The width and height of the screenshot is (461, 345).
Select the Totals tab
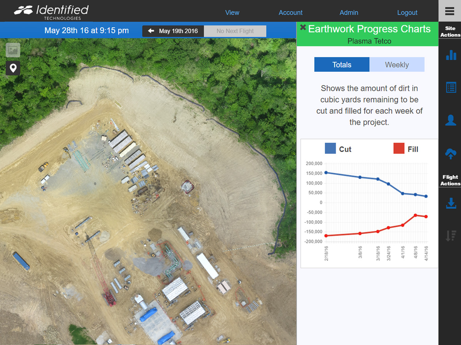pyautogui.click(x=342, y=64)
